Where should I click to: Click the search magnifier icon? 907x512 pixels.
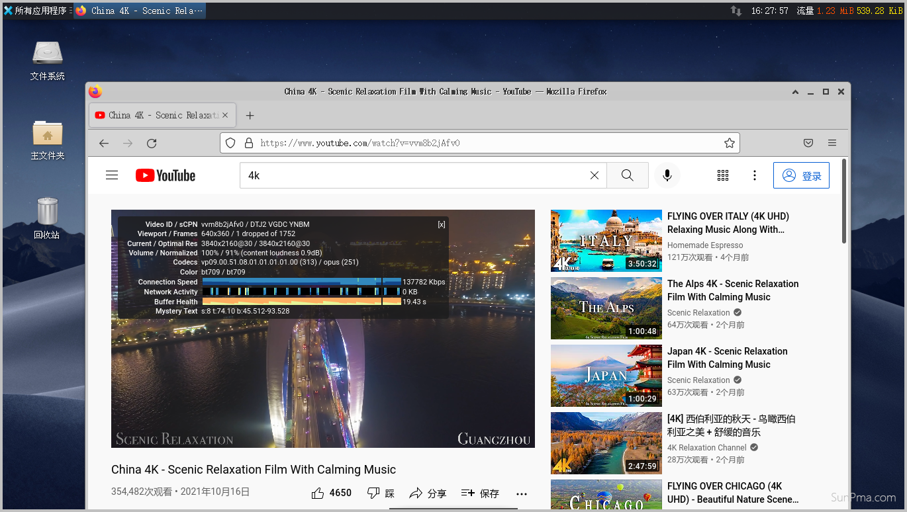[627, 175]
